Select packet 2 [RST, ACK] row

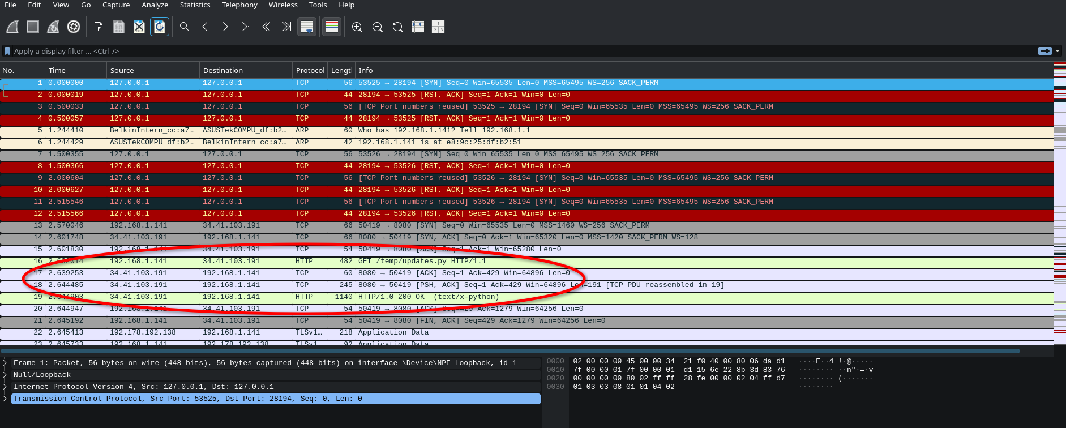[x=526, y=95]
